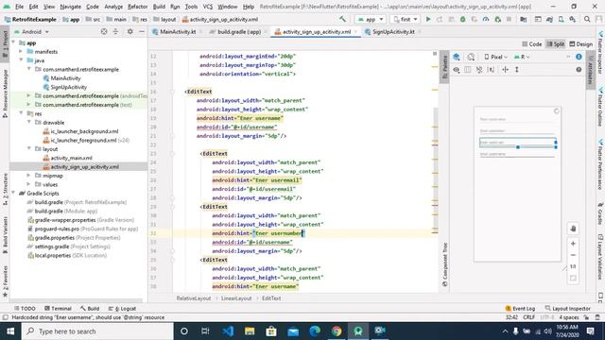Viewport: 605px width, 340px height.
Task: Click the zoom to fit screen icon
Action: tap(573, 278)
